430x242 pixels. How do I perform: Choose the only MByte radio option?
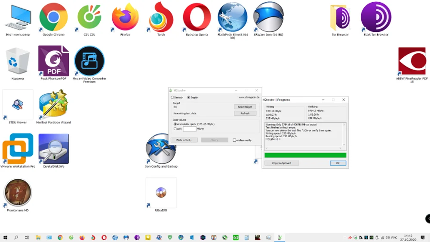pyautogui.click(x=175, y=129)
